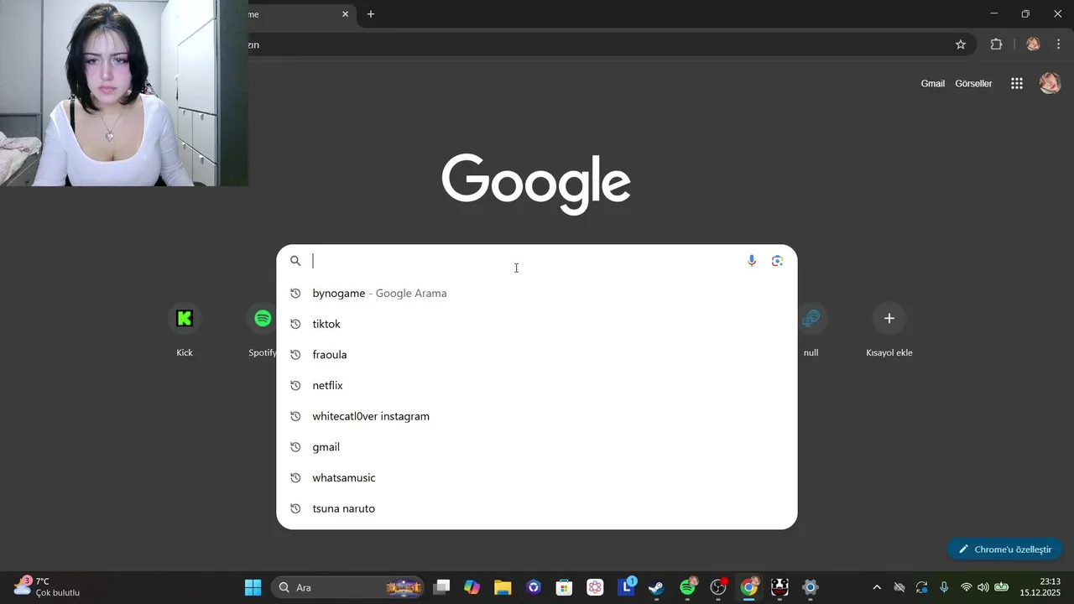Open the weather widget showing 7°C
The height and width of the screenshot is (604, 1074).
tap(47, 586)
